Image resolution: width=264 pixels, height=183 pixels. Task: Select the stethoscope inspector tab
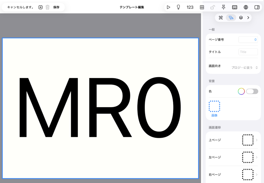point(231,18)
